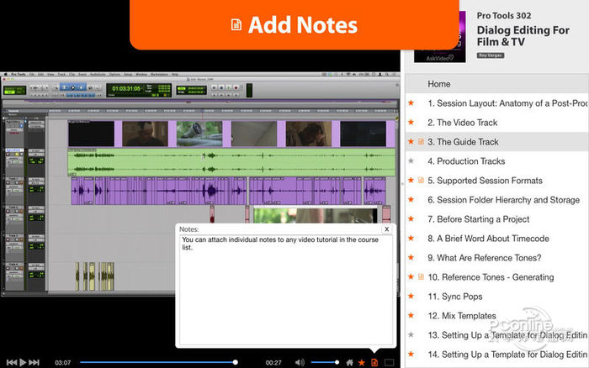
Task: Open lesson 11. Sync Pops
Action: point(455,297)
